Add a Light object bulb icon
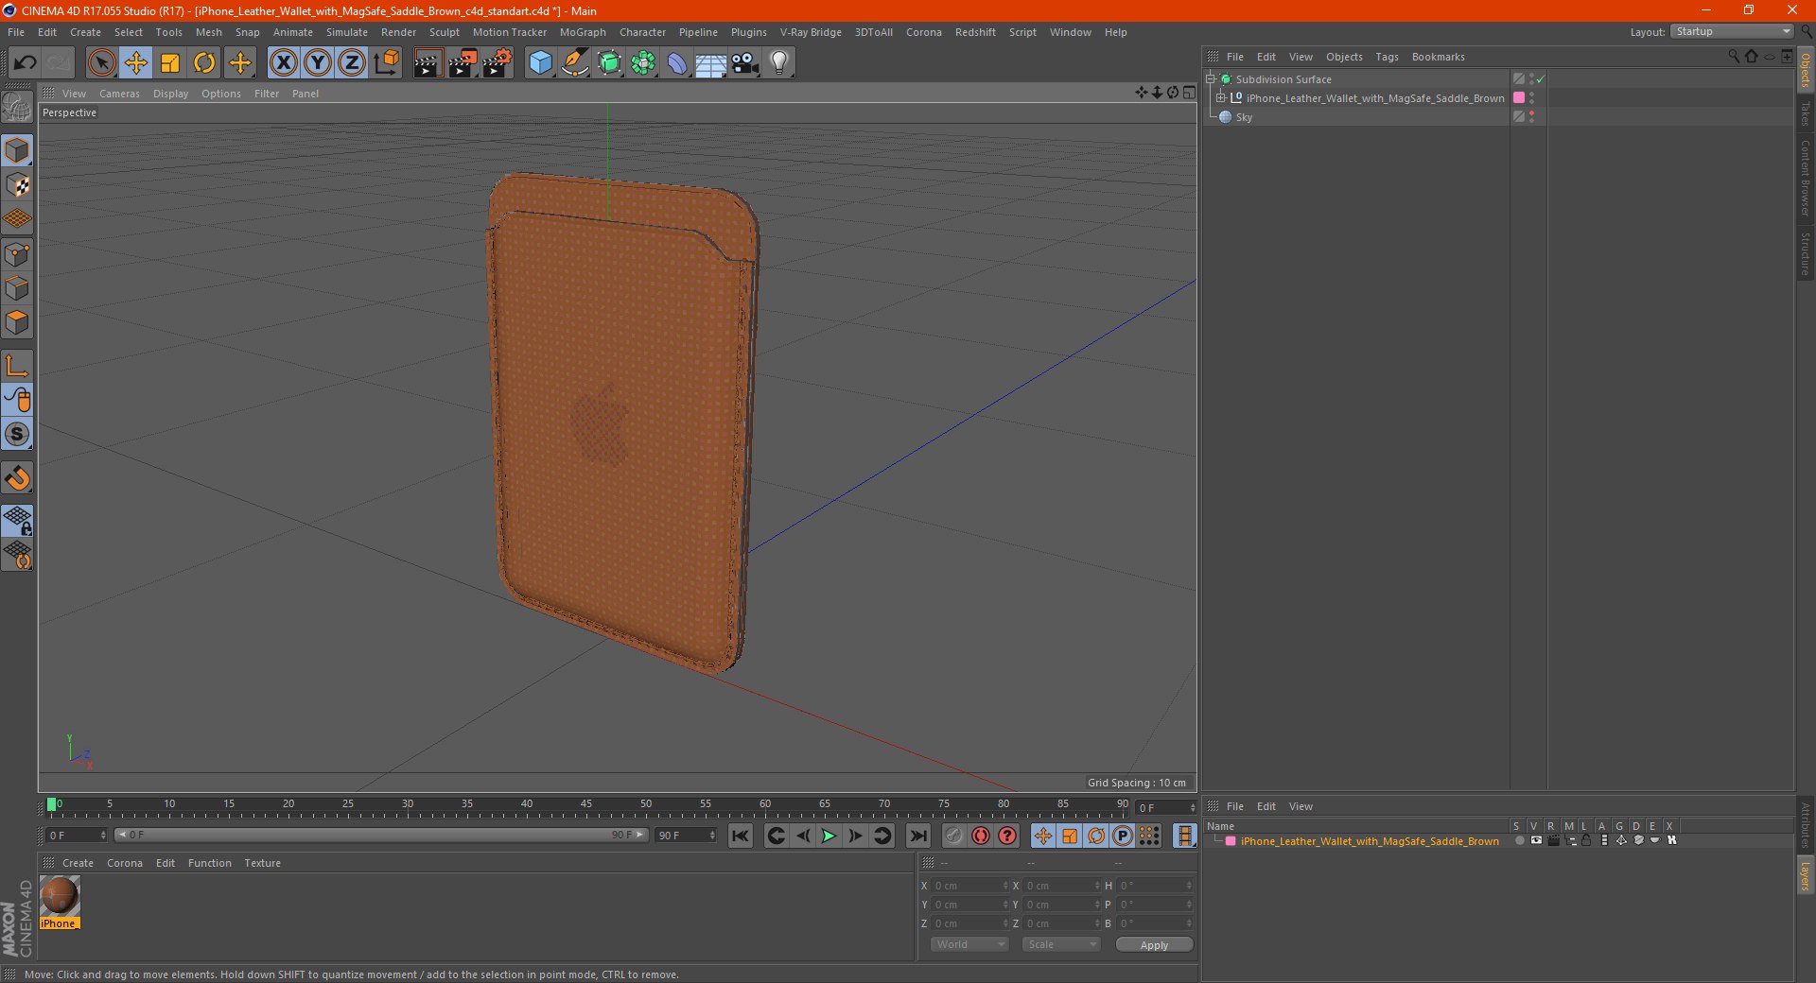Image resolution: width=1816 pixels, height=983 pixels. [778, 63]
